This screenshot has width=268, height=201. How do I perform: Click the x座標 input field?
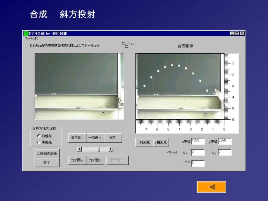tap(198, 141)
